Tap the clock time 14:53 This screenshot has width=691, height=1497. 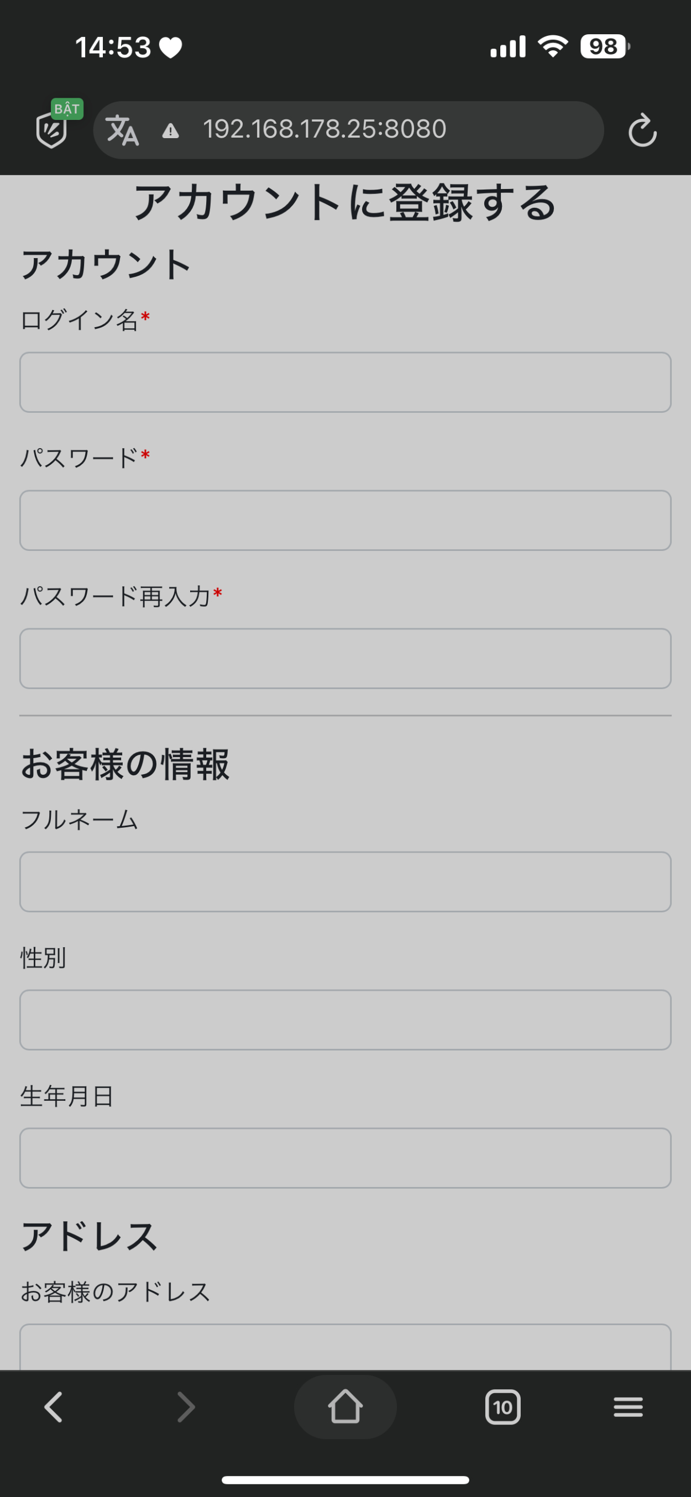113,47
